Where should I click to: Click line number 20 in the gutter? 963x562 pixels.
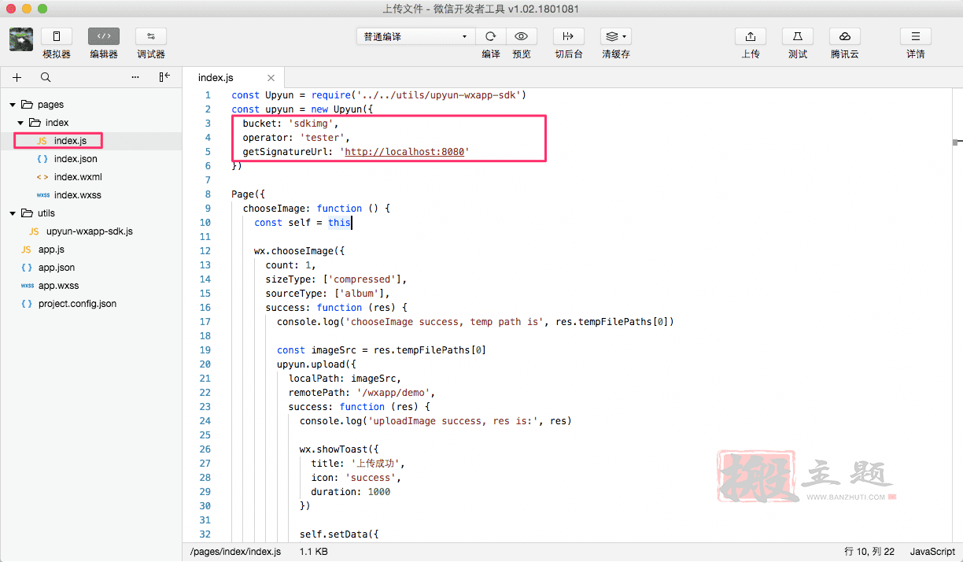click(205, 364)
